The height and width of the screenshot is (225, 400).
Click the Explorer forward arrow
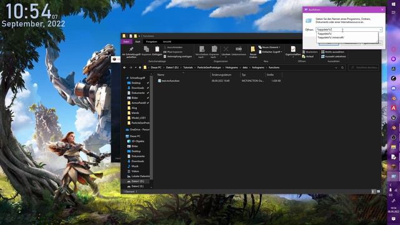131,67
